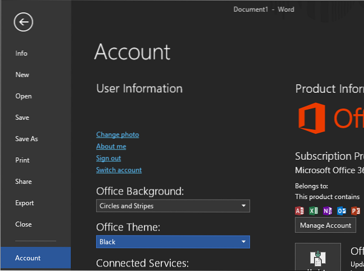364x271 pixels.
Task: Click the Access app icon
Action: pyautogui.click(x=299, y=211)
